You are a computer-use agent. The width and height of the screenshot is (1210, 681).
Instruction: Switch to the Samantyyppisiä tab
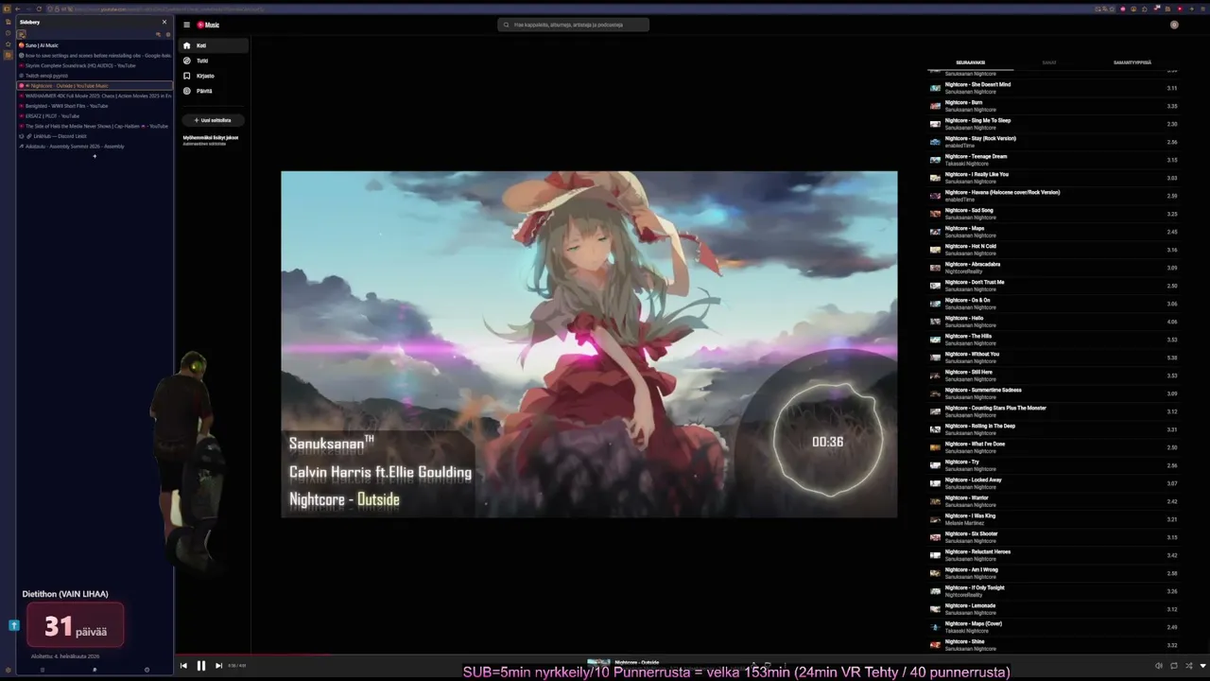click(1132, 62)
